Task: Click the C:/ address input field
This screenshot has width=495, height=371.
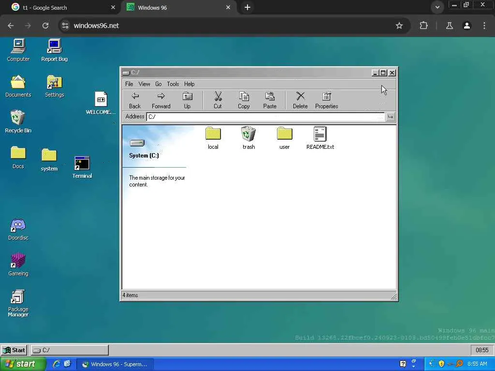Action: tap(265, 117)
